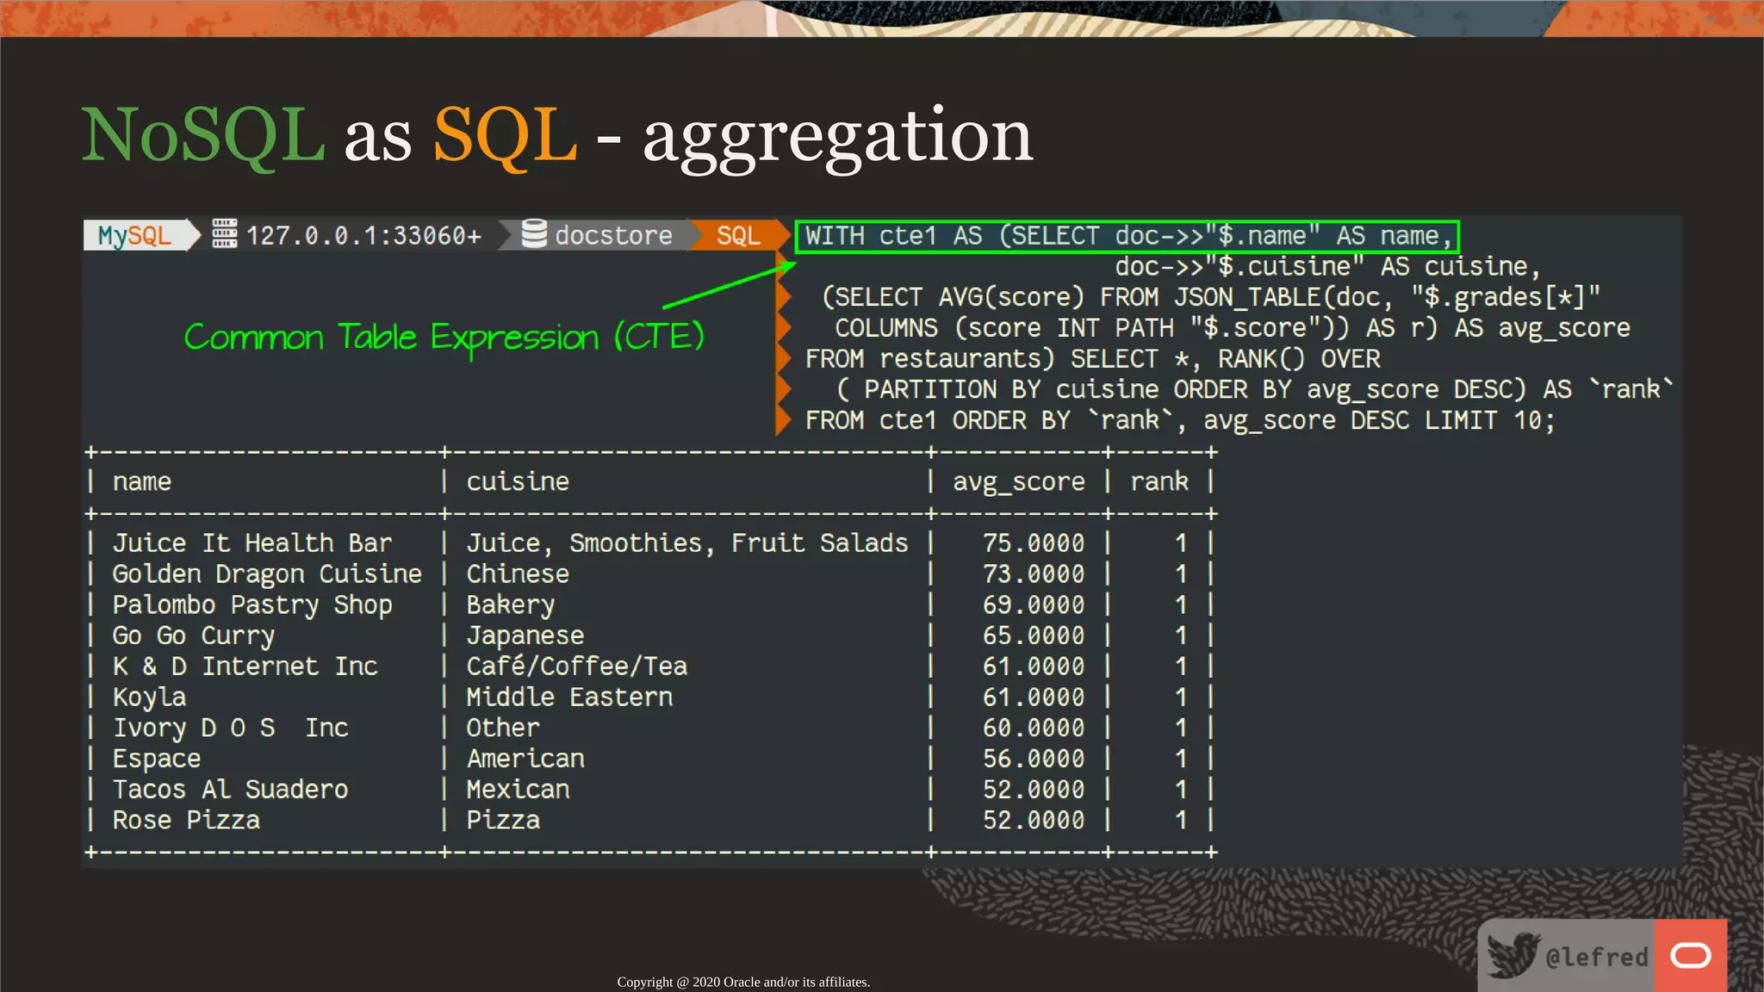Click the orange SQL title word

coord(505,136)
